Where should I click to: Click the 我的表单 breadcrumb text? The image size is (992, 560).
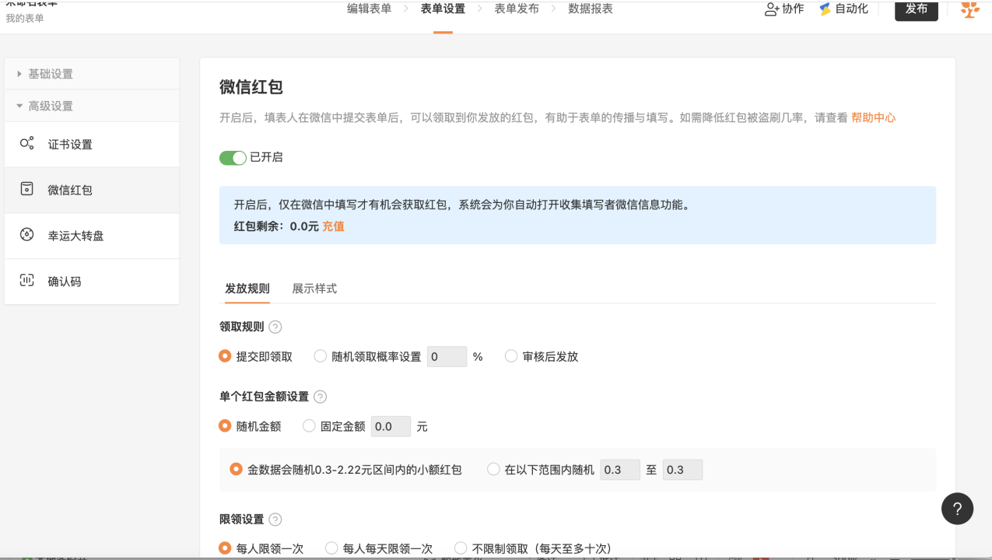(25, 18)
